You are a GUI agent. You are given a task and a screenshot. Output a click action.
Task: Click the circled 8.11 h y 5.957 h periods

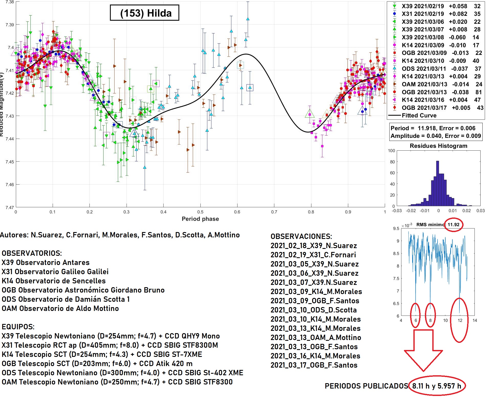point(437,386)
